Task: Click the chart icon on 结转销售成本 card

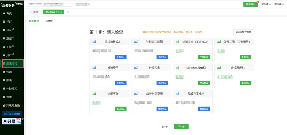Action: tap(94, 42)
